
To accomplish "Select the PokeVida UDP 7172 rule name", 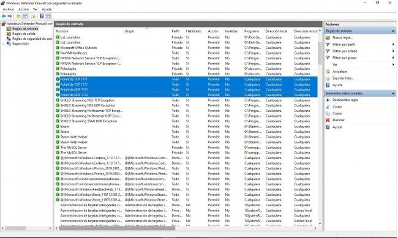I will pyautogui.click(x=74, y=95).
